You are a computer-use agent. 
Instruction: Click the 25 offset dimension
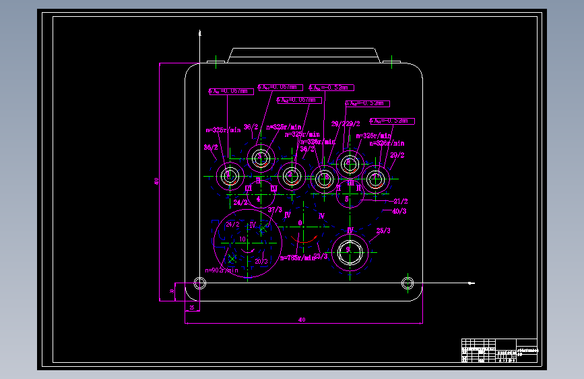(192, 308)
